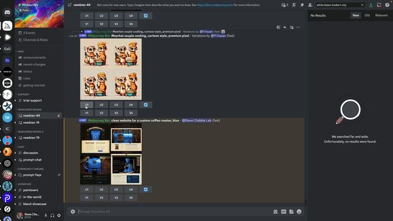The image size is (393, 221).
Task: Toggle channel notification mute bell icon
Action: tap(294, 5)
